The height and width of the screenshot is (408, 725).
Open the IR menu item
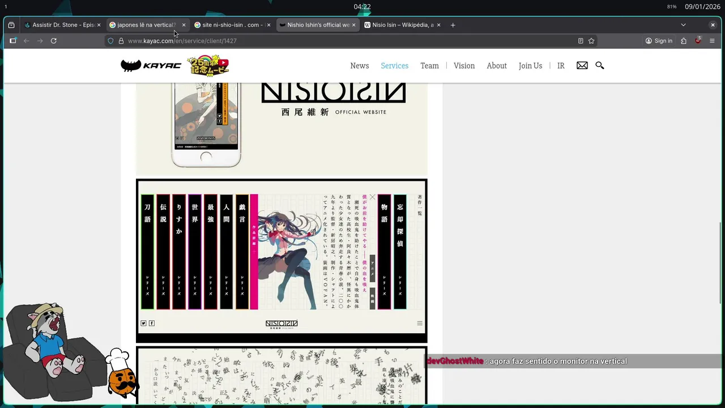(x=561, y=66)
